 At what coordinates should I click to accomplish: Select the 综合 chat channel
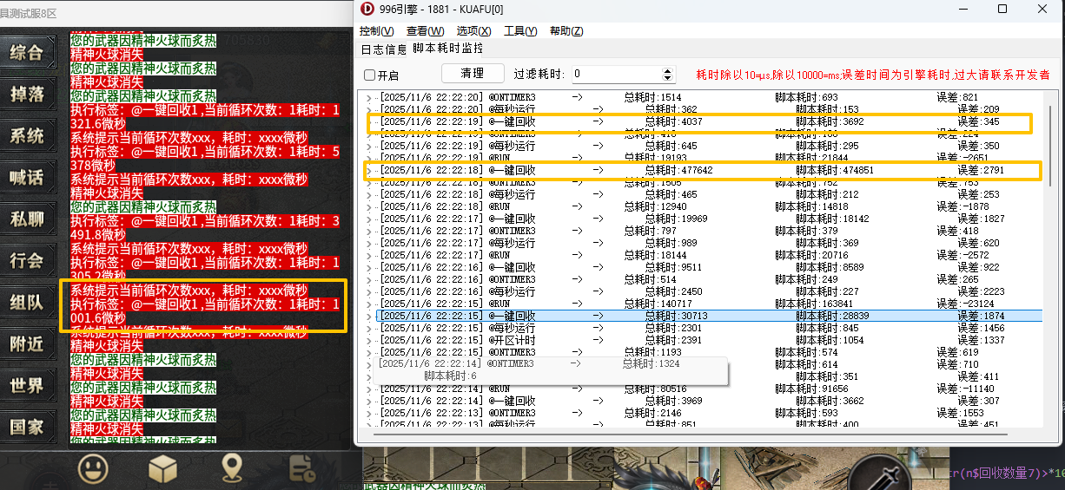click(27, 52)
